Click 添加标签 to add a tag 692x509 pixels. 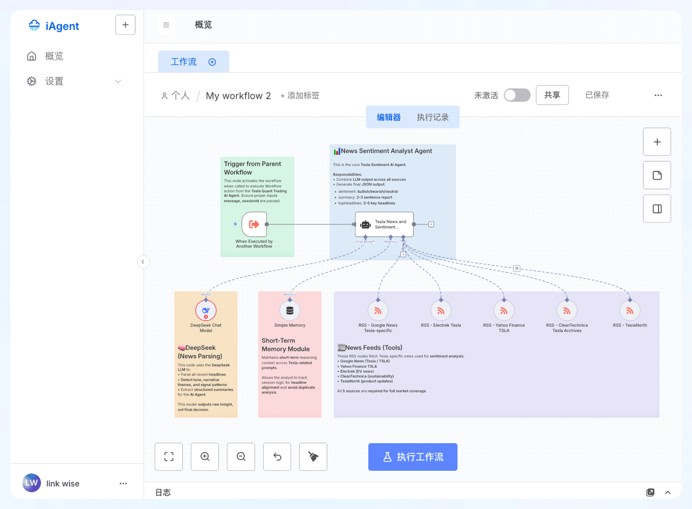click(x=300, y=95)
